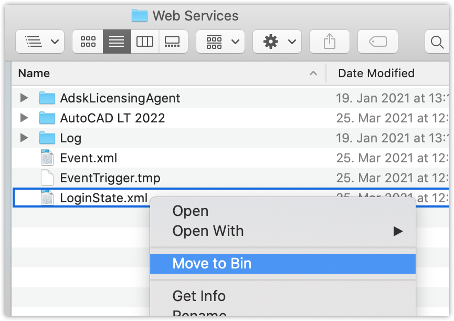Expand the AutoCAD LT 2022 folder
The height and width of the screenshot is (321, 454).
click(24, 118)
